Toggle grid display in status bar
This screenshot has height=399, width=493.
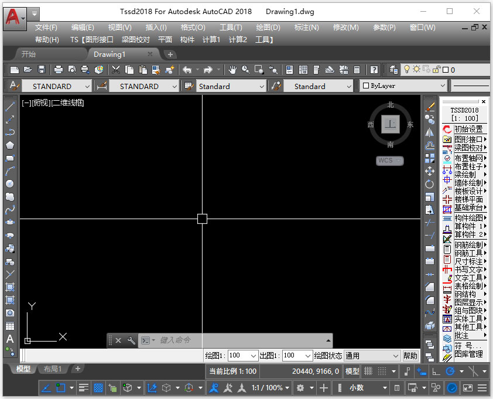(x=368, y=371)
